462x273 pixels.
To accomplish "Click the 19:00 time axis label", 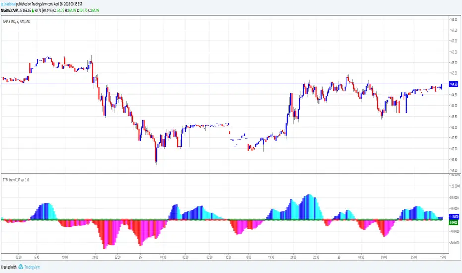I will coord(65,257).
